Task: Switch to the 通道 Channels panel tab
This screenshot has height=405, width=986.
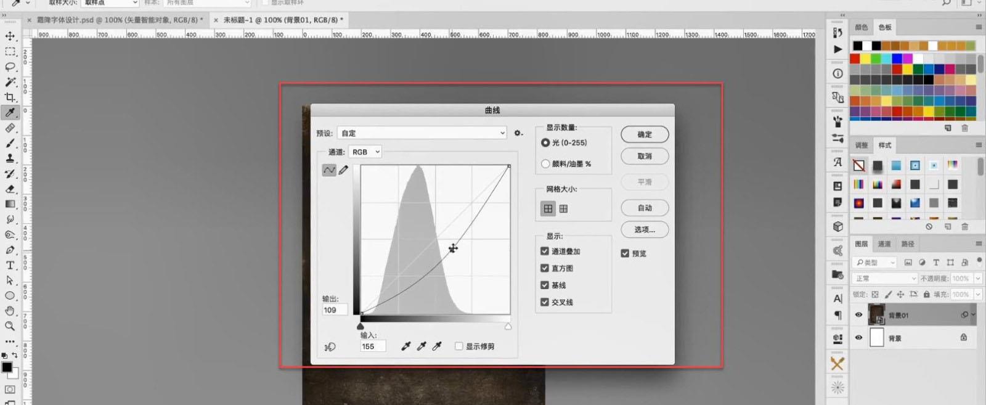Action: pyautogui.click(x=884, y=244)
